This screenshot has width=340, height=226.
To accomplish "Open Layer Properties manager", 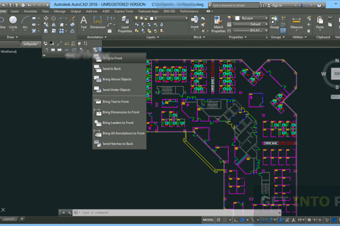I will [125, 24].
